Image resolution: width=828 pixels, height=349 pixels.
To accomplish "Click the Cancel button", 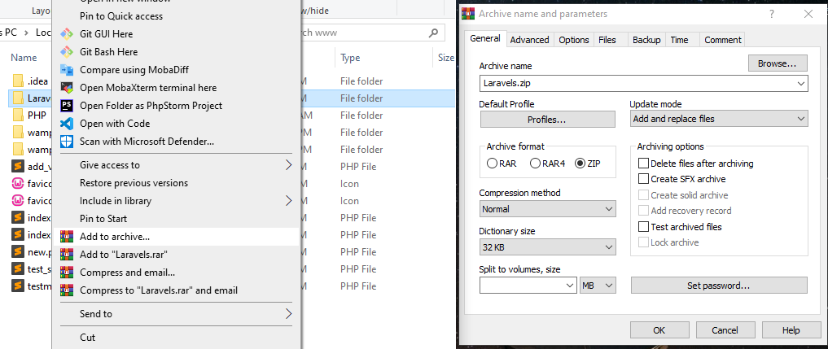I will (x=725, y=330).
